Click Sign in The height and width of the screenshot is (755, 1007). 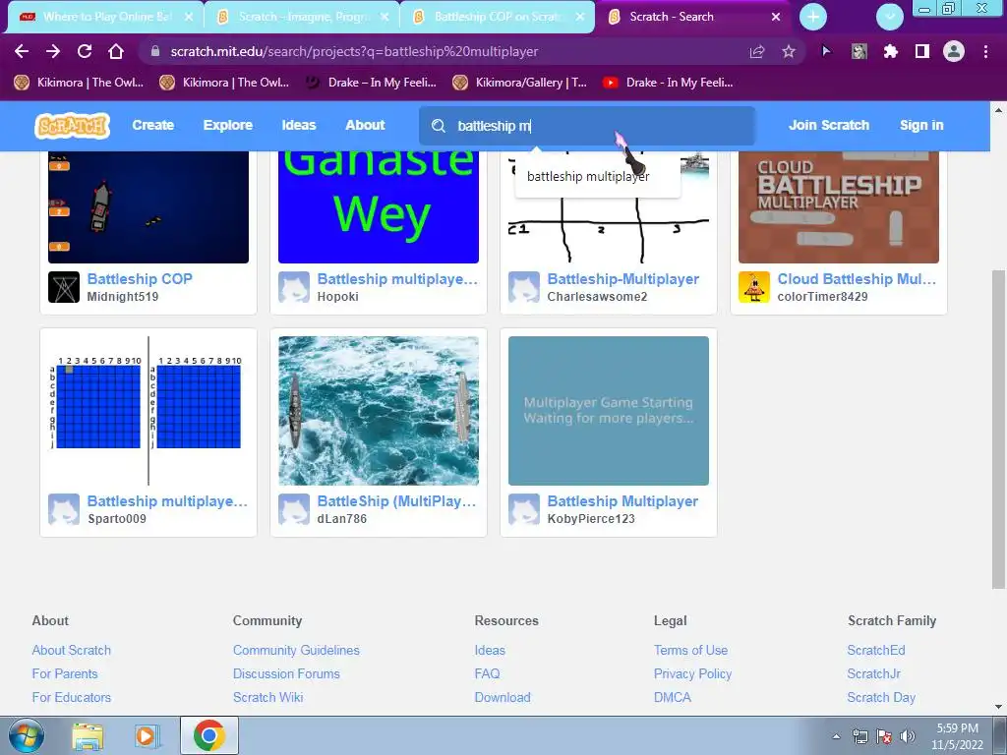tap(920, 125)
